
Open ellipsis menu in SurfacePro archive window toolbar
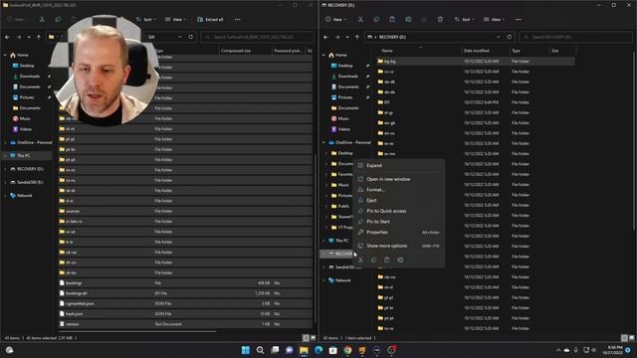pyautogui.click(x=238, y=20)
